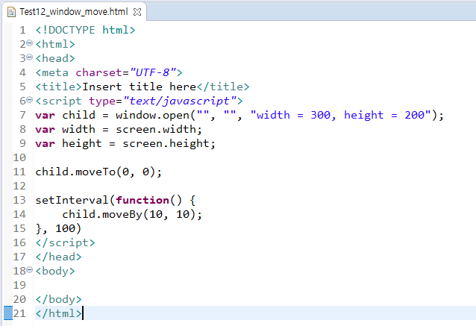Viewport: 476px width, 326px height.
Task: Click the charset attribute on line 4
Action: (x=99, y=72)
